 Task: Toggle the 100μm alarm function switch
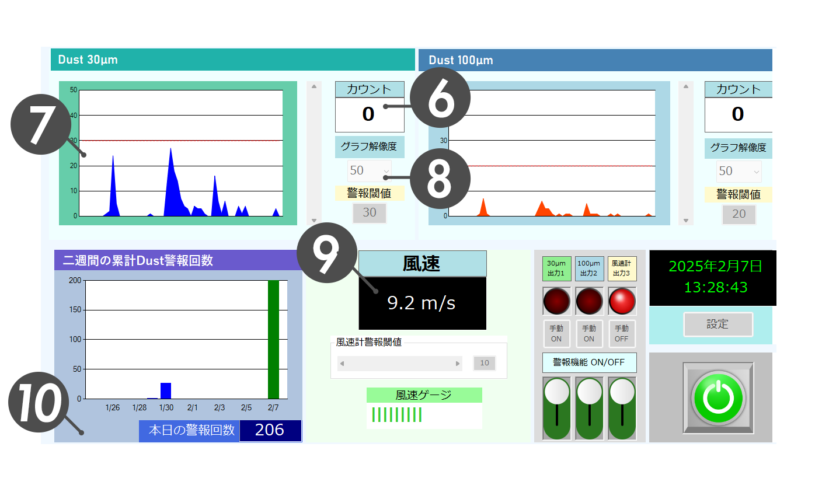(590, 408)
